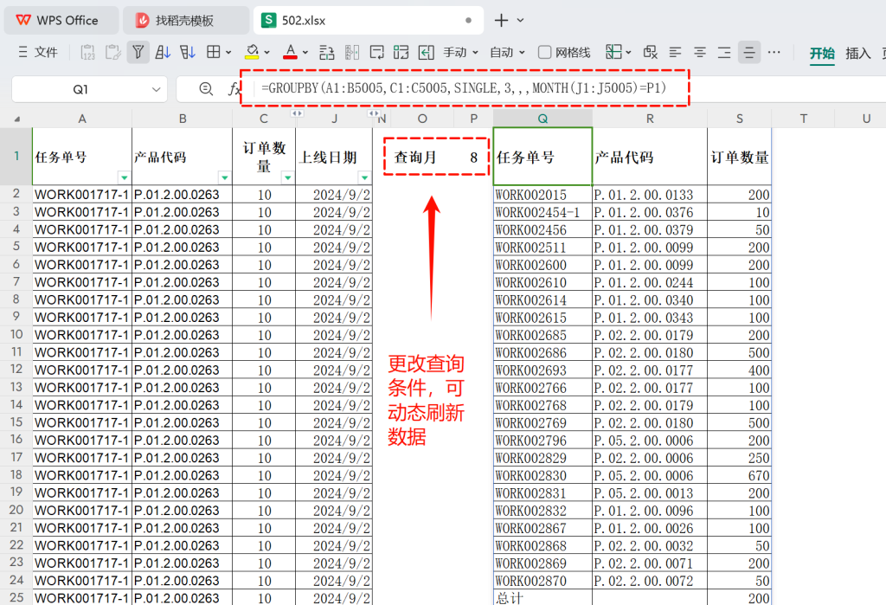Align text right
This screenshot has width=886, height=605.
724,53
